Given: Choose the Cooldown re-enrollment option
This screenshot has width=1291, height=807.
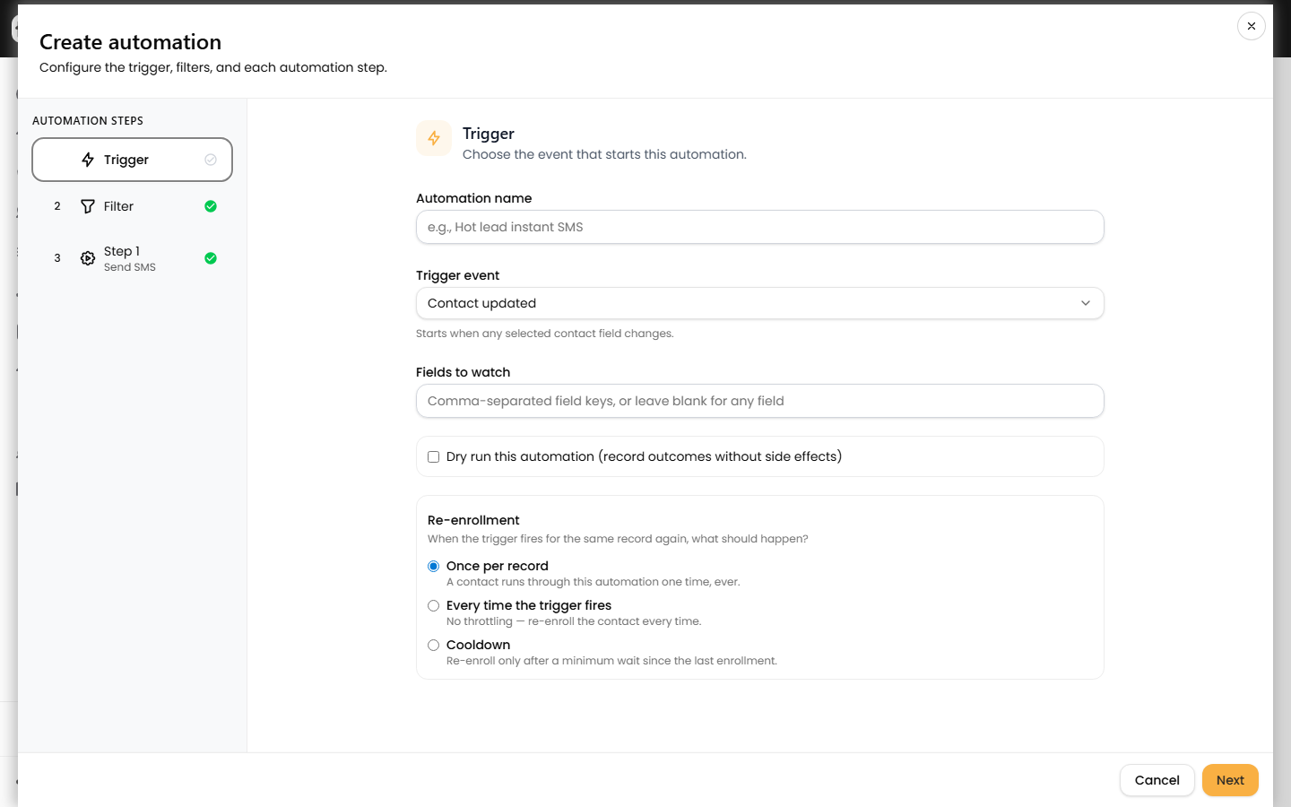Looking at the screenshot, I should (434, 645).
